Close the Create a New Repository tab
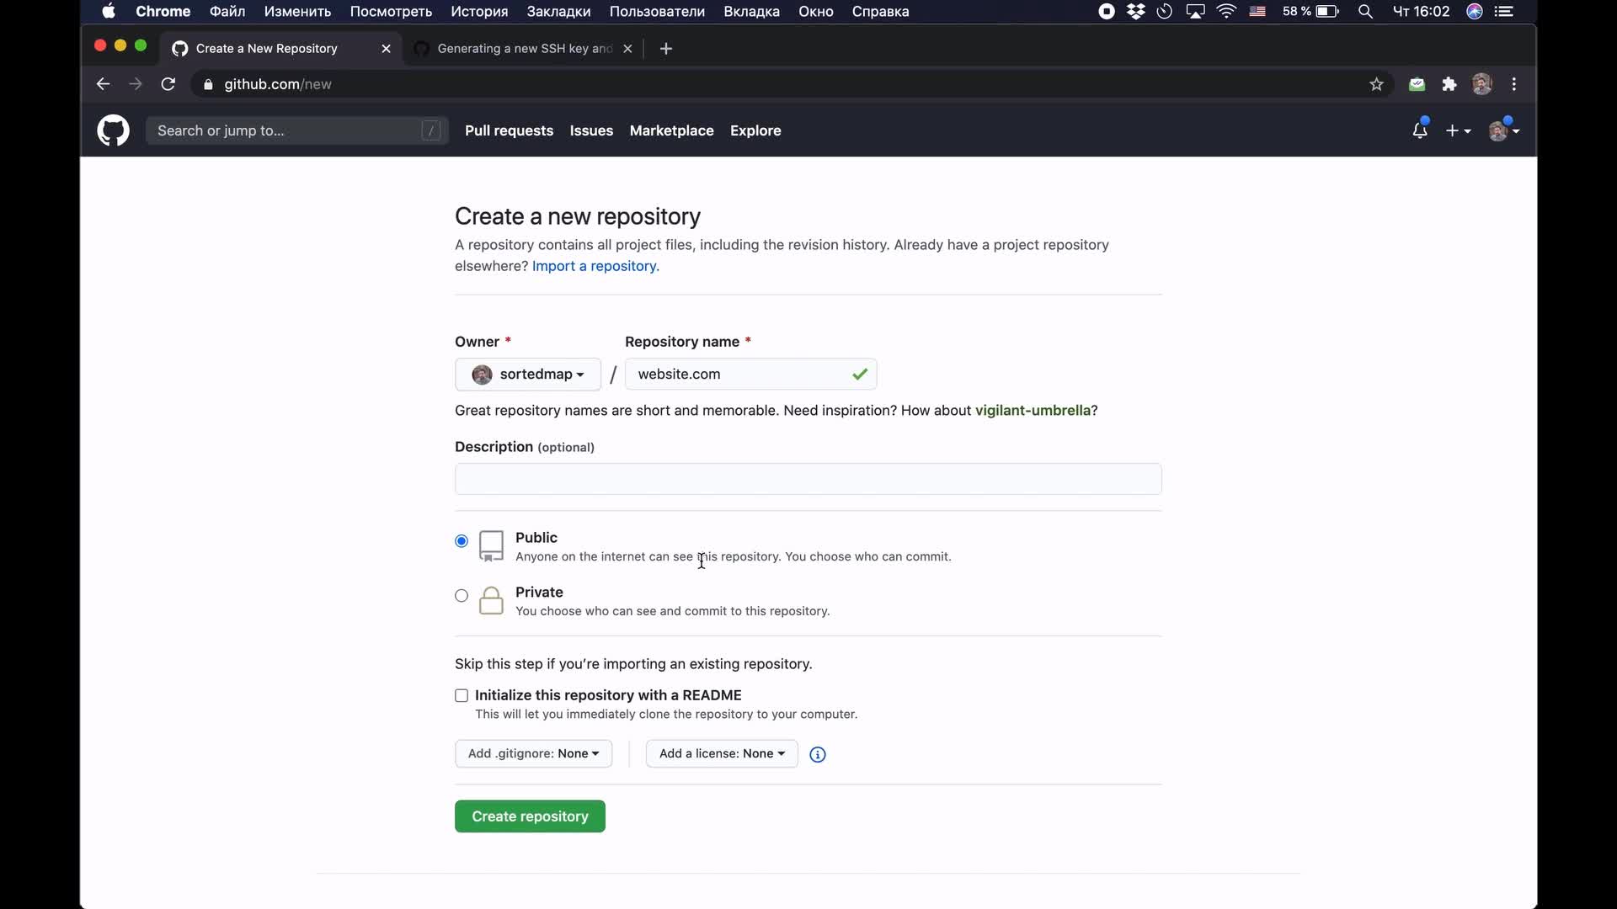The width and height of the screenshot is (1617, 909). [x=386, y=49]
